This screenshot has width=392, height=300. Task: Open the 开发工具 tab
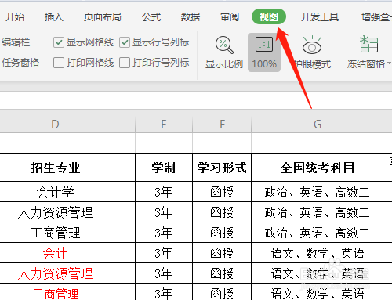(x=320, y=17)
